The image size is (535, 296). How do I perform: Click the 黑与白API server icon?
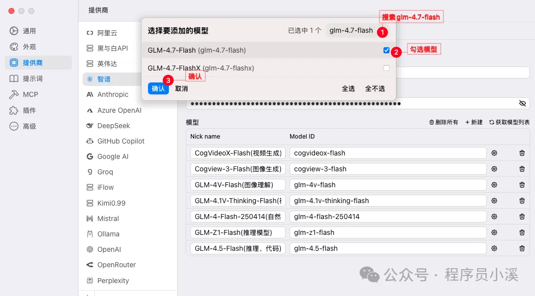pos(90,48)
